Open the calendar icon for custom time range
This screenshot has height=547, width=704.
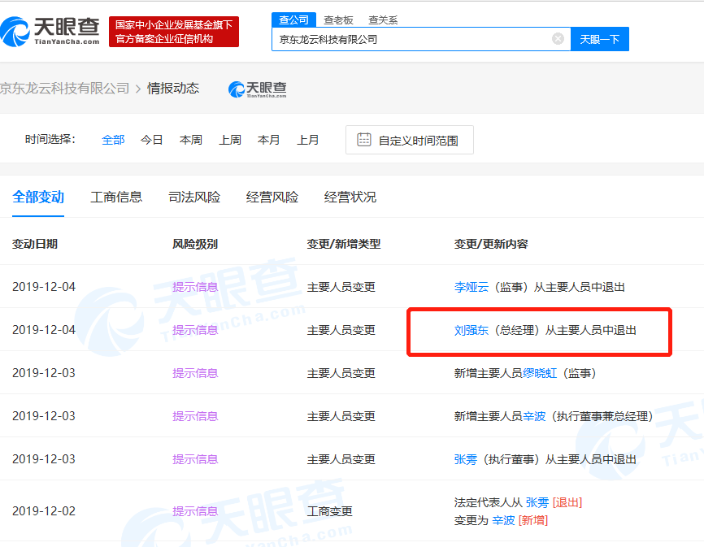tap(363, 140)
